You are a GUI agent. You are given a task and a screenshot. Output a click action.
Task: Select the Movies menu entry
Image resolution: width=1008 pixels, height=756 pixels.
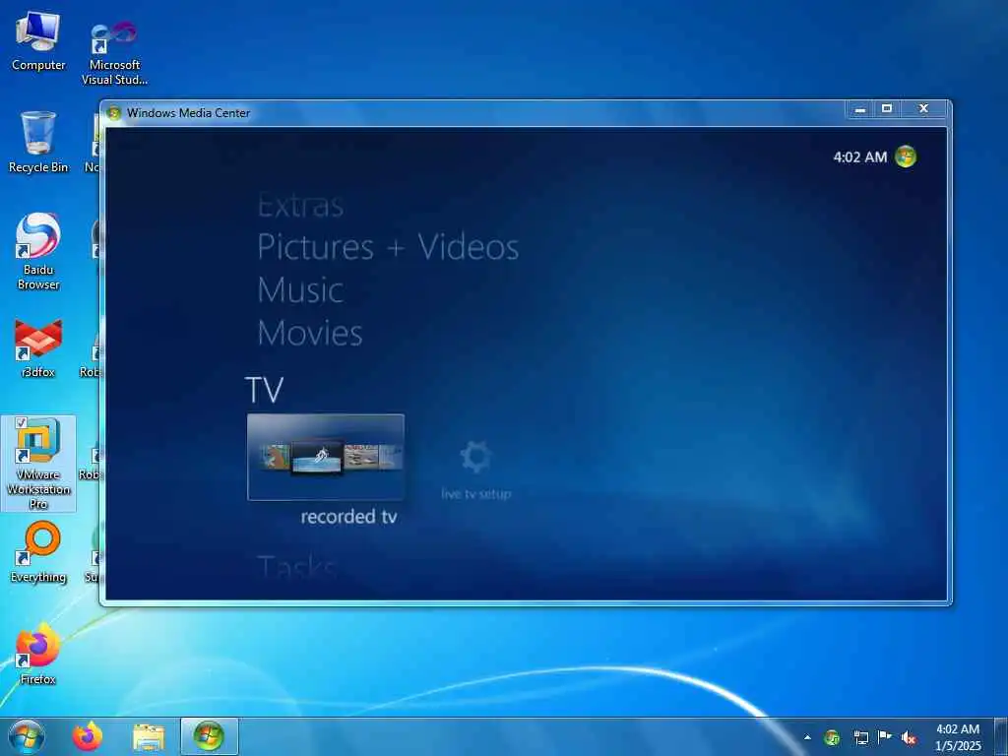pyautogui.click(x=310, y=333)
